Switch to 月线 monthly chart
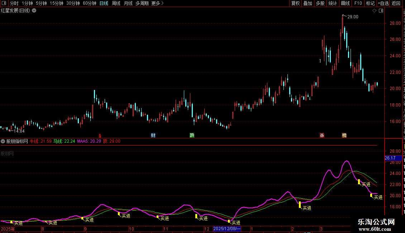Image resolution: width=405 pixels, height=233 pixels. tap(128, 3)
